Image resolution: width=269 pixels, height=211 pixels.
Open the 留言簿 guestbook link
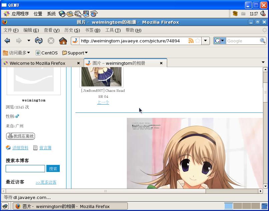click(x=45, y=148)
